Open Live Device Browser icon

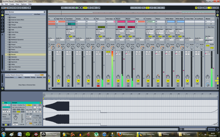coord(2,15)
